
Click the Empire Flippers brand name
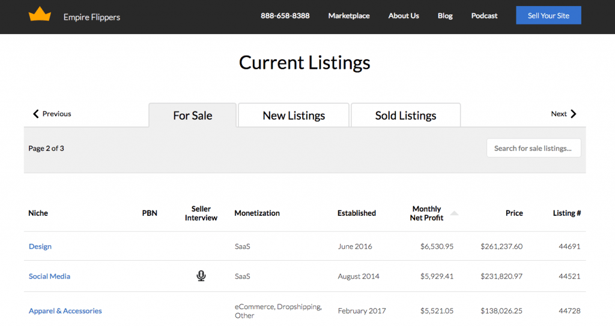pos(92,17)
